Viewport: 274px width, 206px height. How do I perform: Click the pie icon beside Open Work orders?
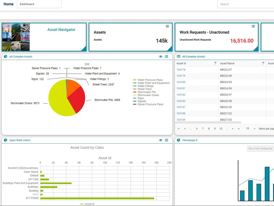pyautogui.click(x=5, y=140)
